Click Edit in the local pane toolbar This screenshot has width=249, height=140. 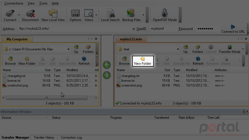53,61
